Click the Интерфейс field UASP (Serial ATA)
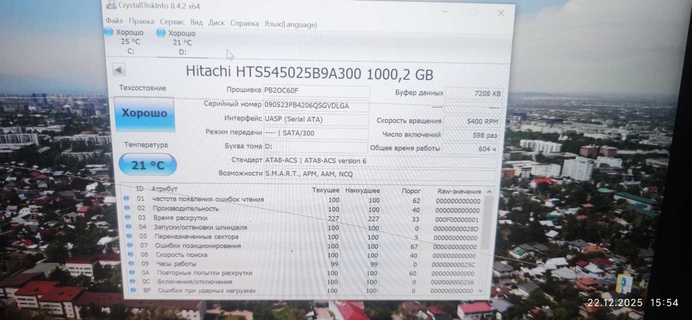Image resolution: width=692 pixels, height=320 pixels. coord(316,119)
